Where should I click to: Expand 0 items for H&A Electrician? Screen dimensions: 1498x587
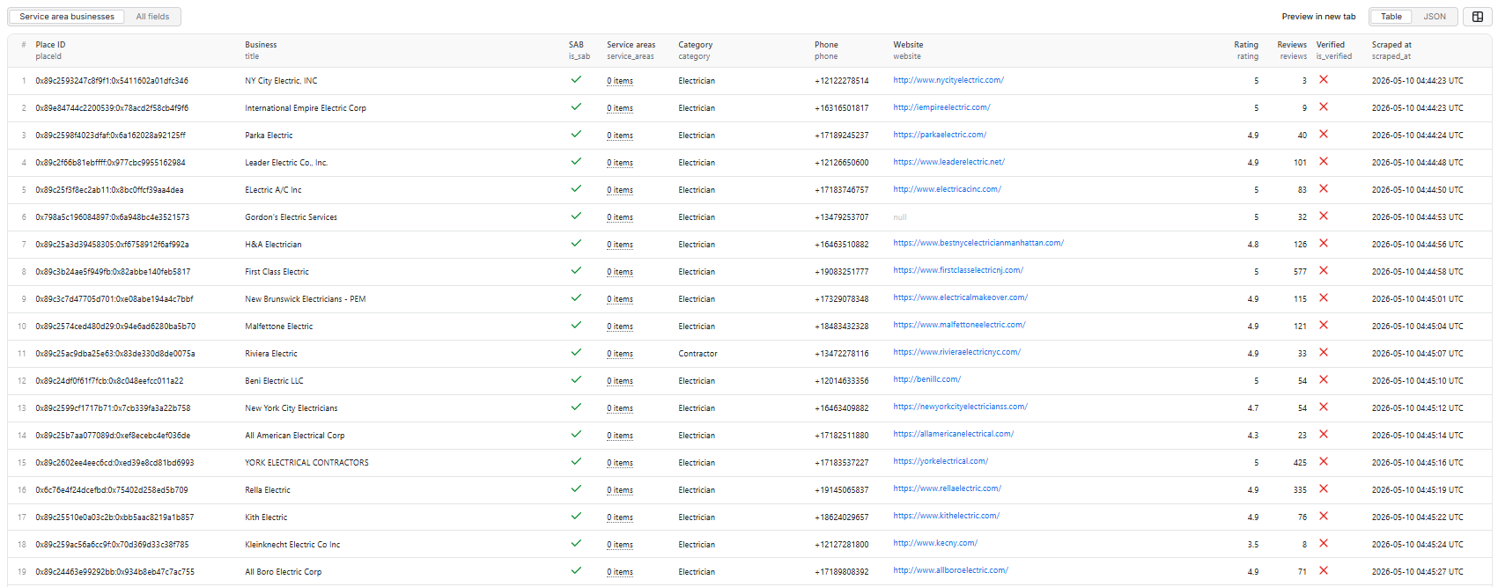point(620,245)
